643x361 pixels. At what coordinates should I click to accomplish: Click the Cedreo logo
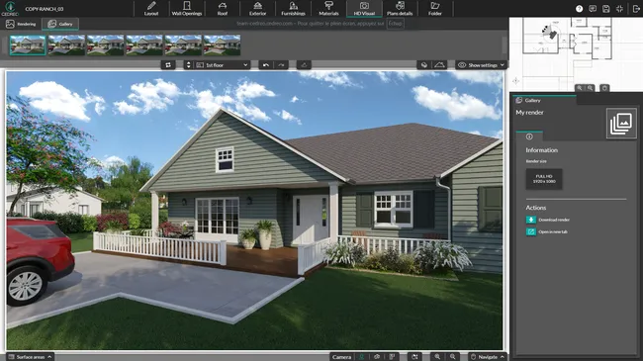coord(10,8)
